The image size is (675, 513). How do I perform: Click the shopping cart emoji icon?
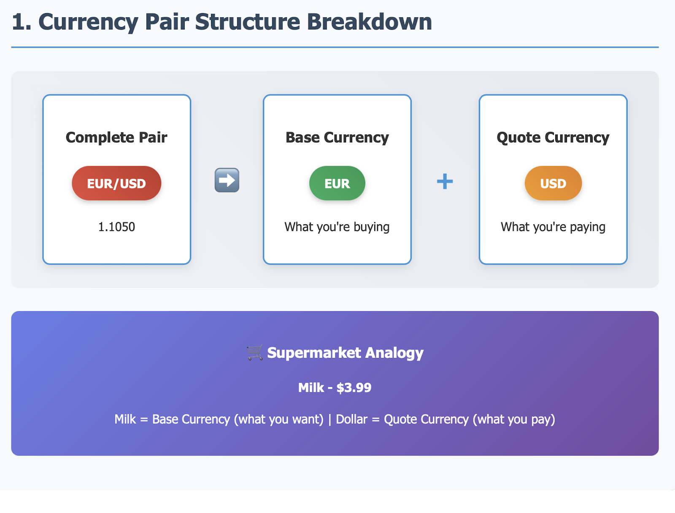(x=255, y=352)
